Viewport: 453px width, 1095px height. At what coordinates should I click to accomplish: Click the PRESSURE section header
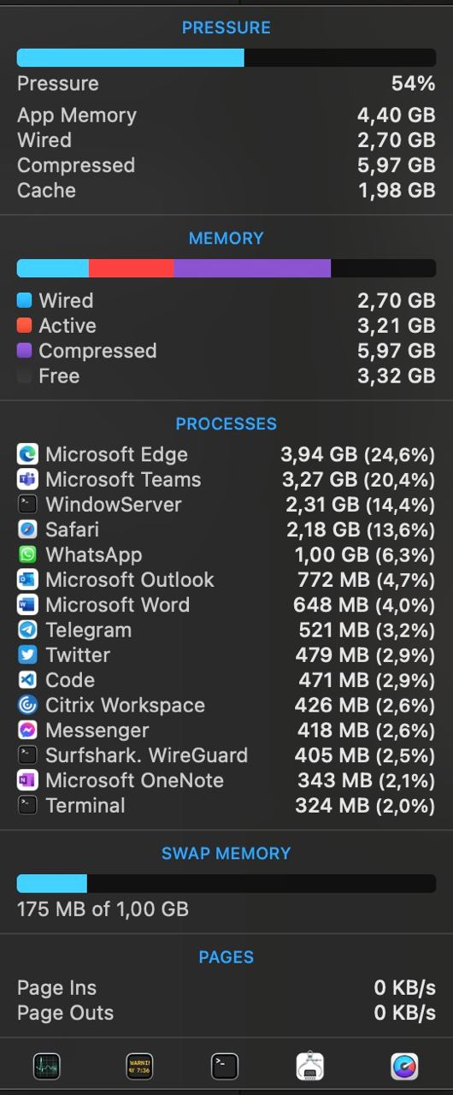(226, 28)
